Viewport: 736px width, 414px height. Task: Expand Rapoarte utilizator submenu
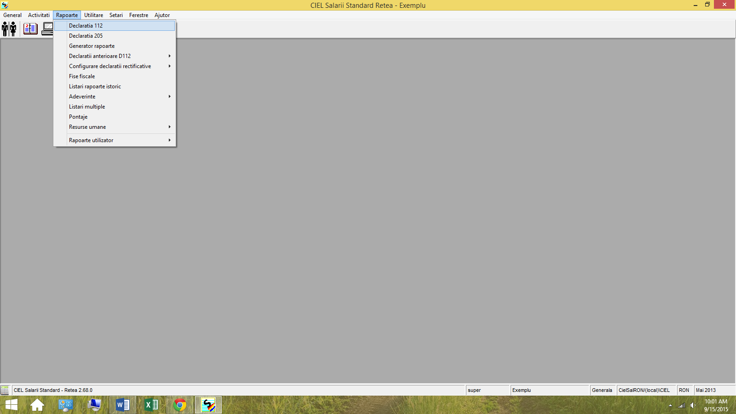[115, 140]
